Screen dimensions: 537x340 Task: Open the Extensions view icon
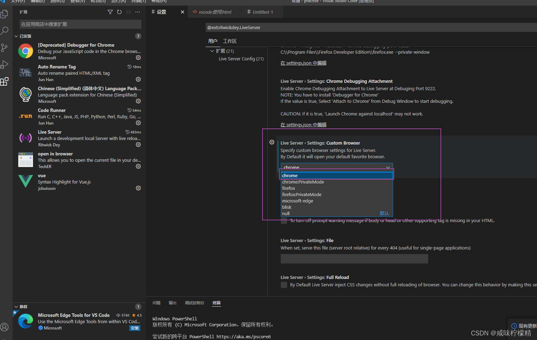tap(5, 81)
